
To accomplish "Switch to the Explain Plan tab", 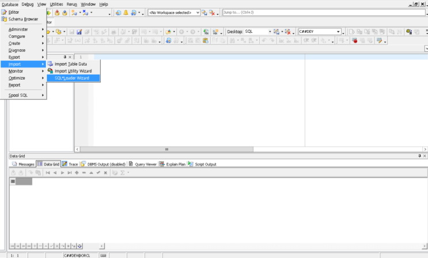I will coord(172,164).
